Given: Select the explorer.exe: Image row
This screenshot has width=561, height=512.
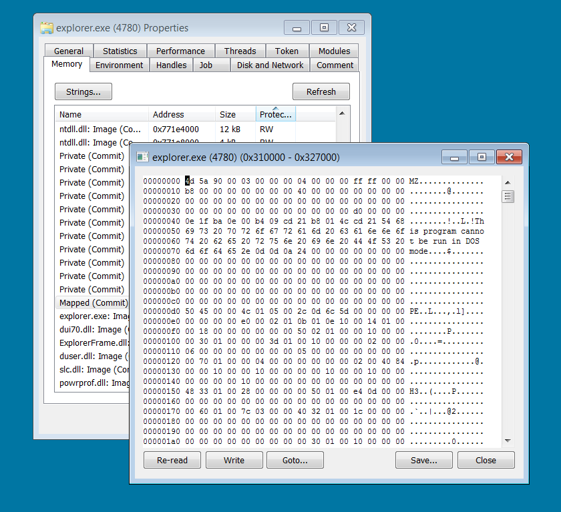Looking at the screenshot, I should coord(93,316).
